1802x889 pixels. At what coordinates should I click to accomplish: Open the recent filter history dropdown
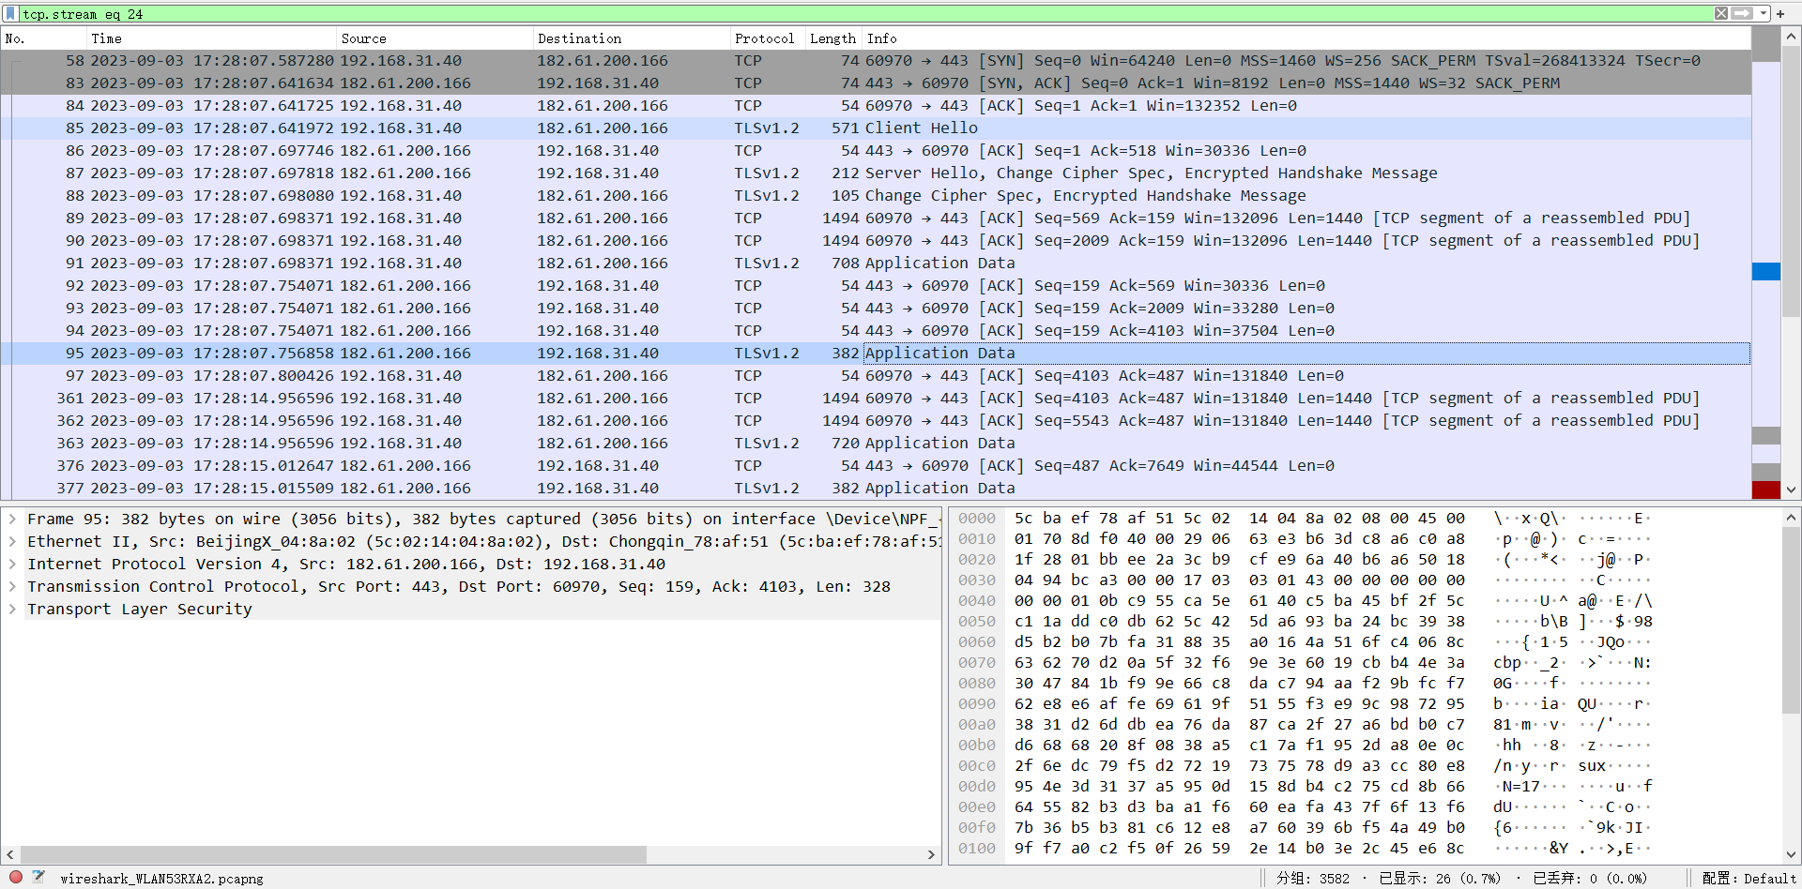[x=1764, y=13]
